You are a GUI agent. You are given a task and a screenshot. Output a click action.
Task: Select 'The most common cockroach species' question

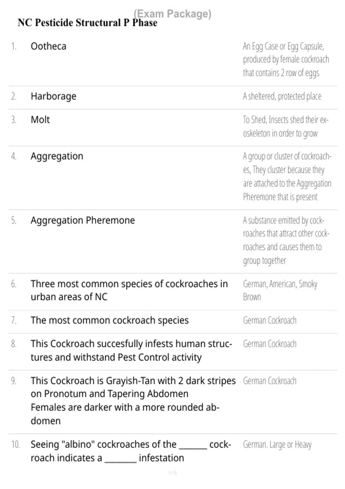110,320
